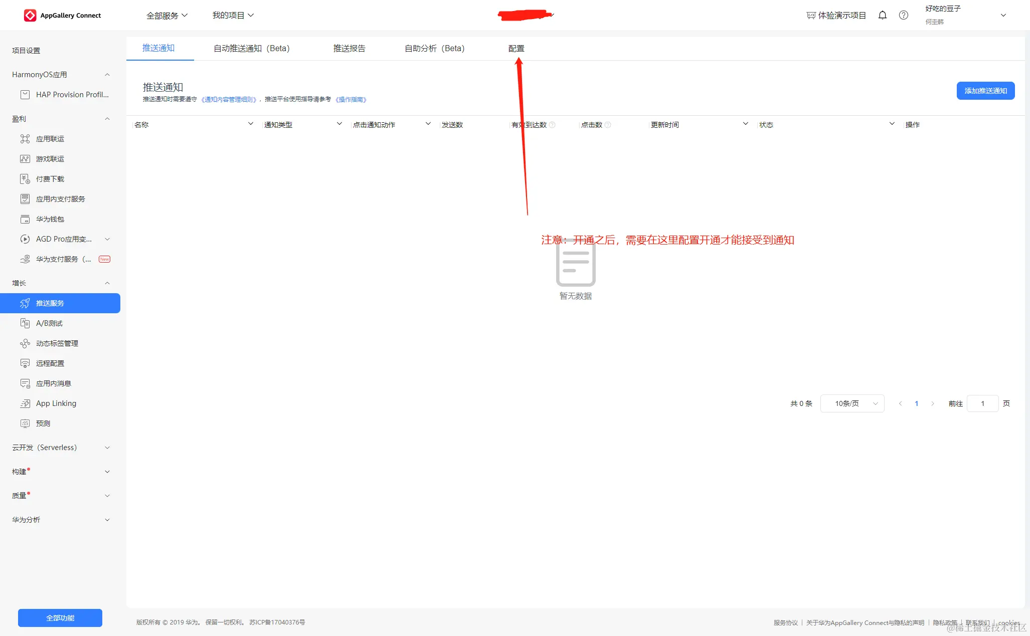Open the help question mark icon
The width and height of the screenshot is (1030, 636).
tap(903, 15)
